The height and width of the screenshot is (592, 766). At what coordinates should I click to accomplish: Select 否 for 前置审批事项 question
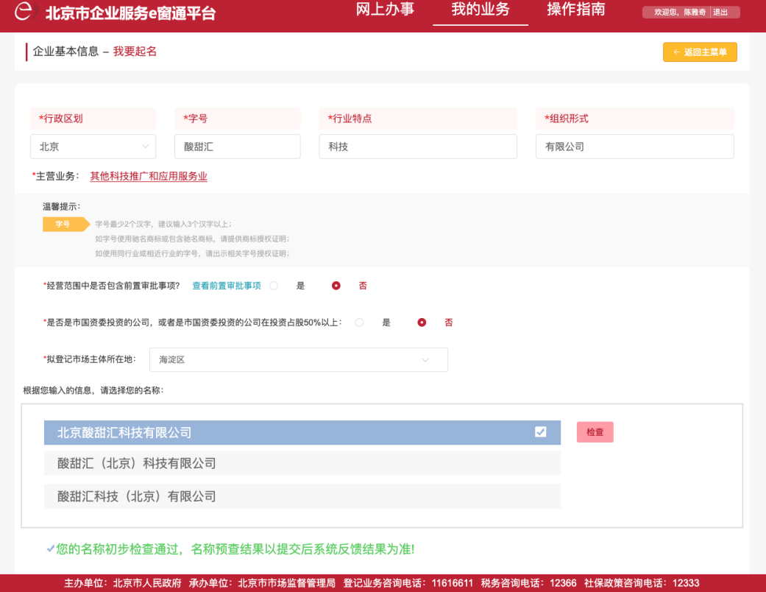[x=336, y=286]
